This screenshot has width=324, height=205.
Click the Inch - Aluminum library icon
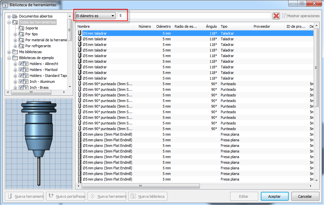point(26,82)
